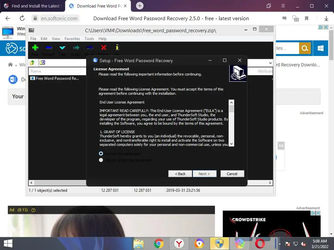Click the en.softonic.com address field

[59, 18]
